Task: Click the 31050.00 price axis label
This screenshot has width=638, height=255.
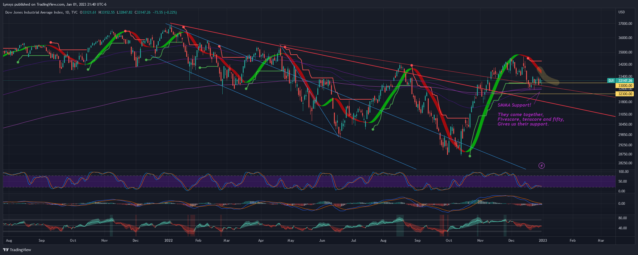Action: pyautogui.click(x=625, y=114)
